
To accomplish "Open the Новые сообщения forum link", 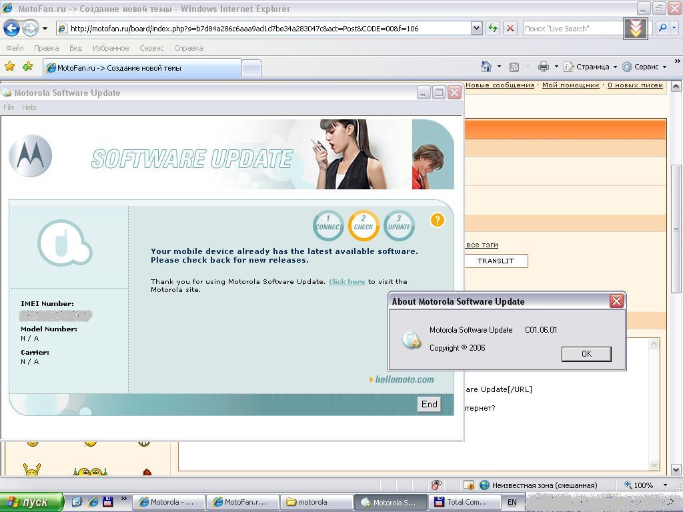I will pyautogui.click(x=500, y=85).
